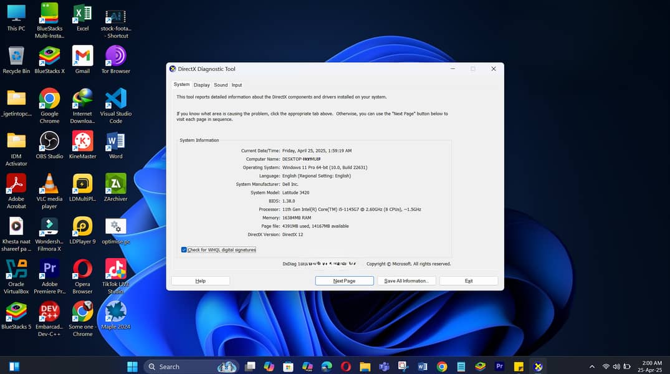670x374 pixels.
Task: Open This PC desktop icon
Action: [16, 17]
